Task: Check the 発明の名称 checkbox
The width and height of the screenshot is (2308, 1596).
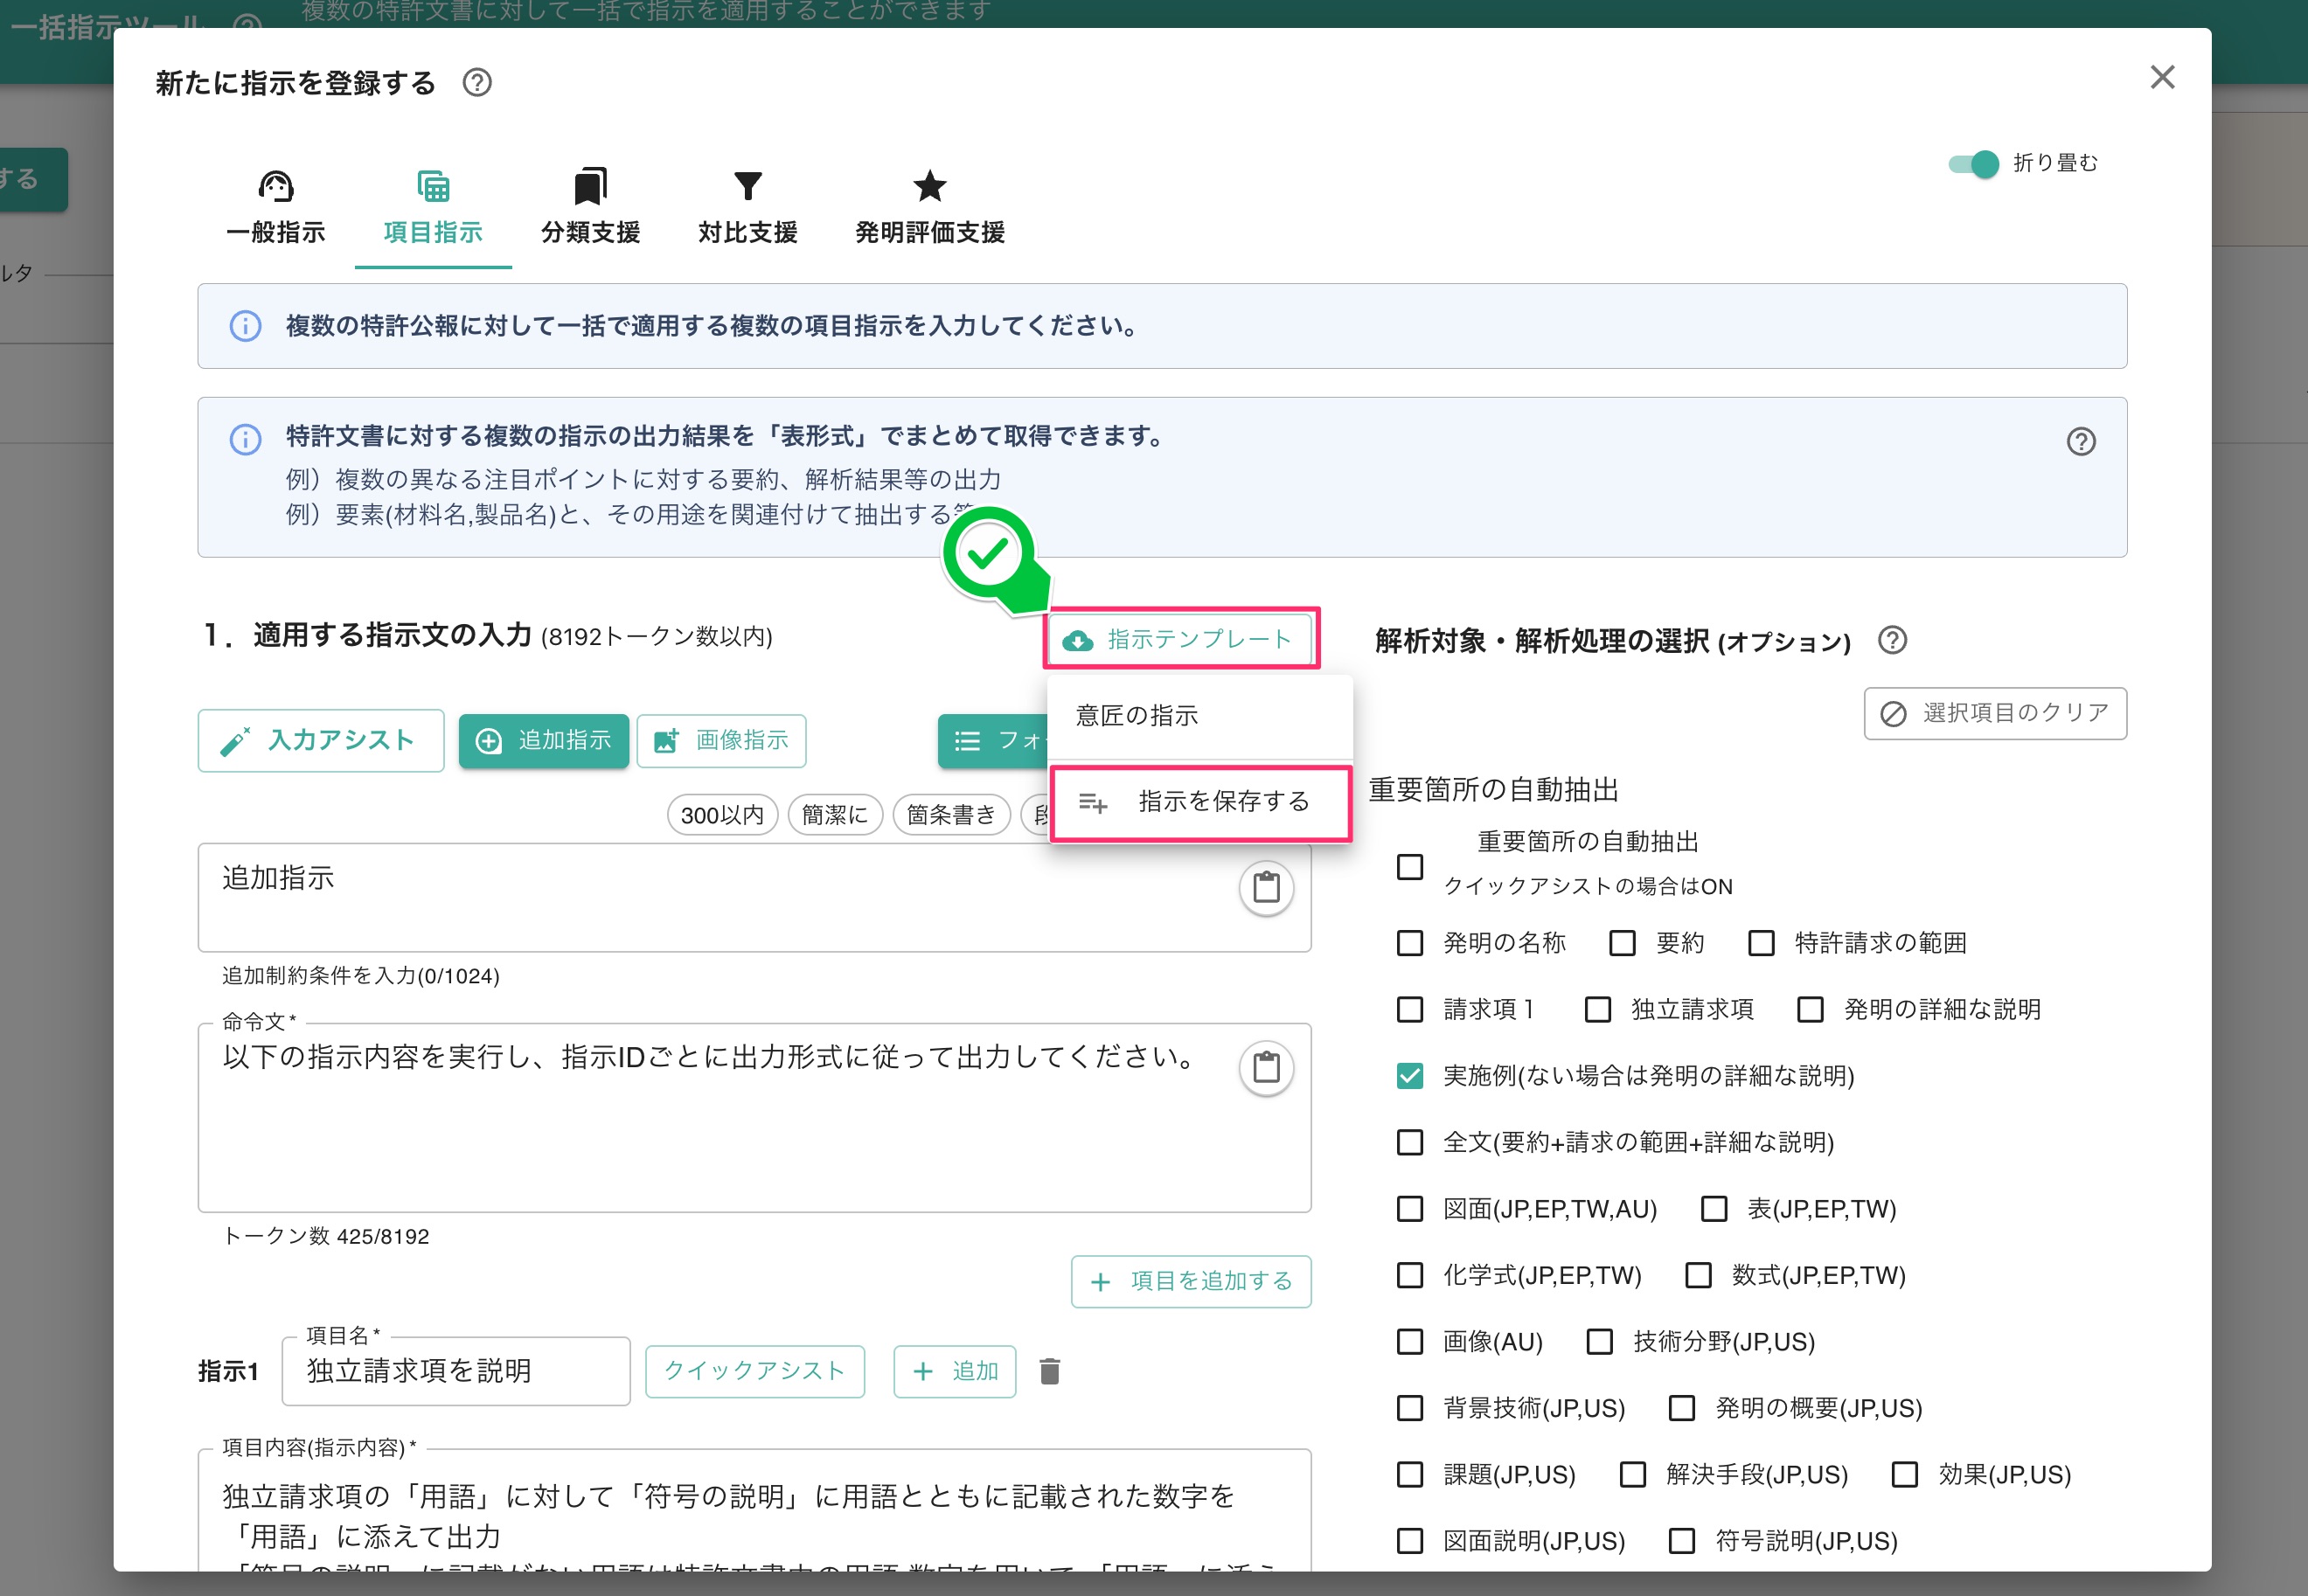Action: tap(1410, 943)
